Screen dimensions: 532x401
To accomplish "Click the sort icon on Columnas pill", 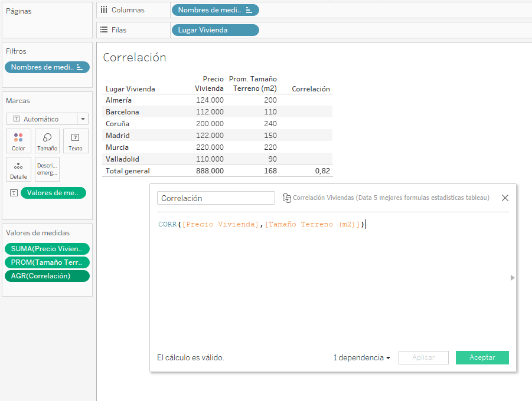I will (x=249, y=10).
